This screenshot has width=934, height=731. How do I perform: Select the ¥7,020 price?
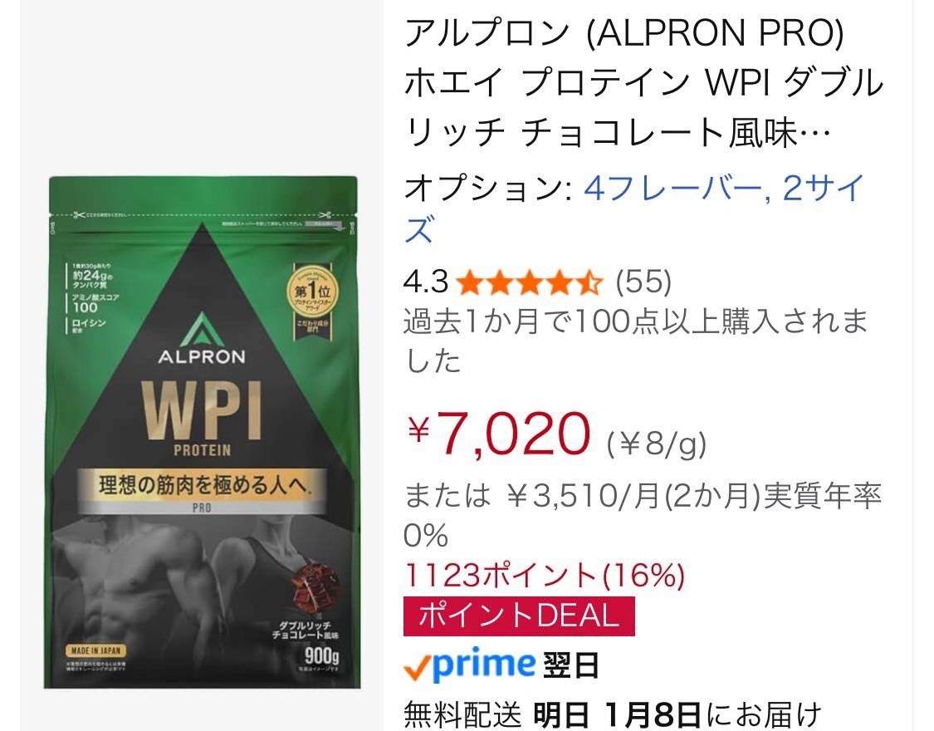pyautogui.click(x=499, y=433)
